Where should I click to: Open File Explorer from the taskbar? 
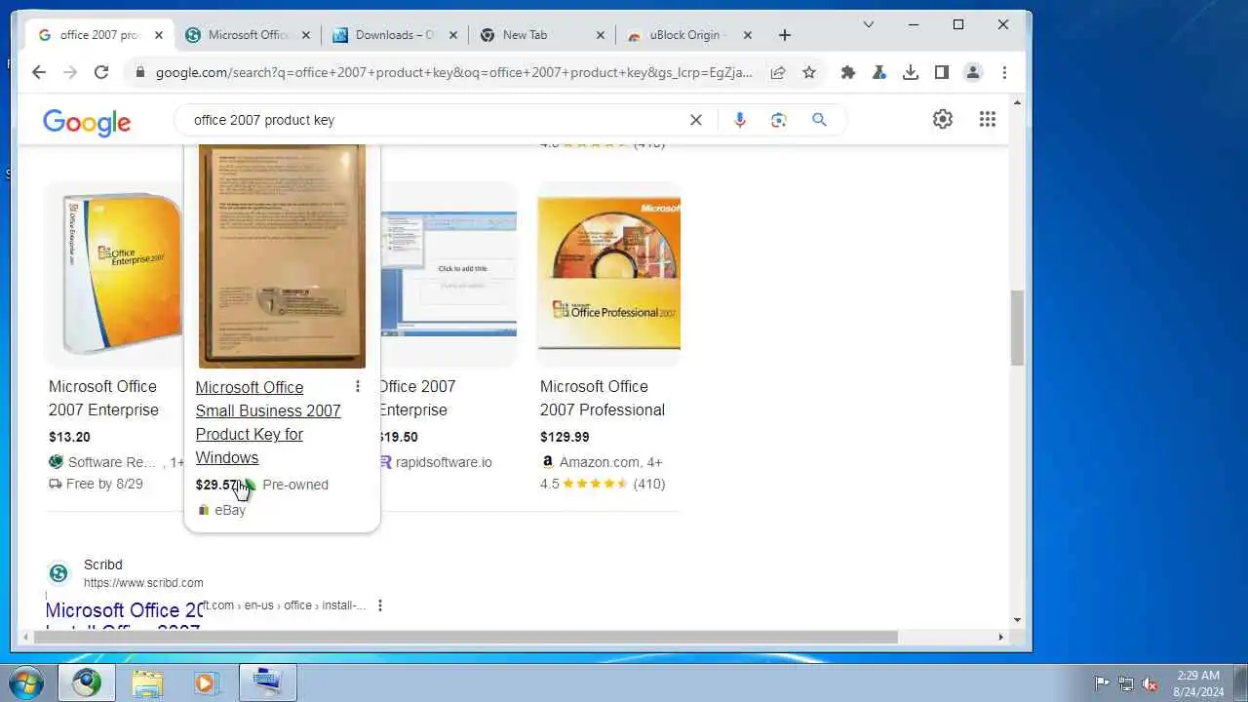(147, 682)
